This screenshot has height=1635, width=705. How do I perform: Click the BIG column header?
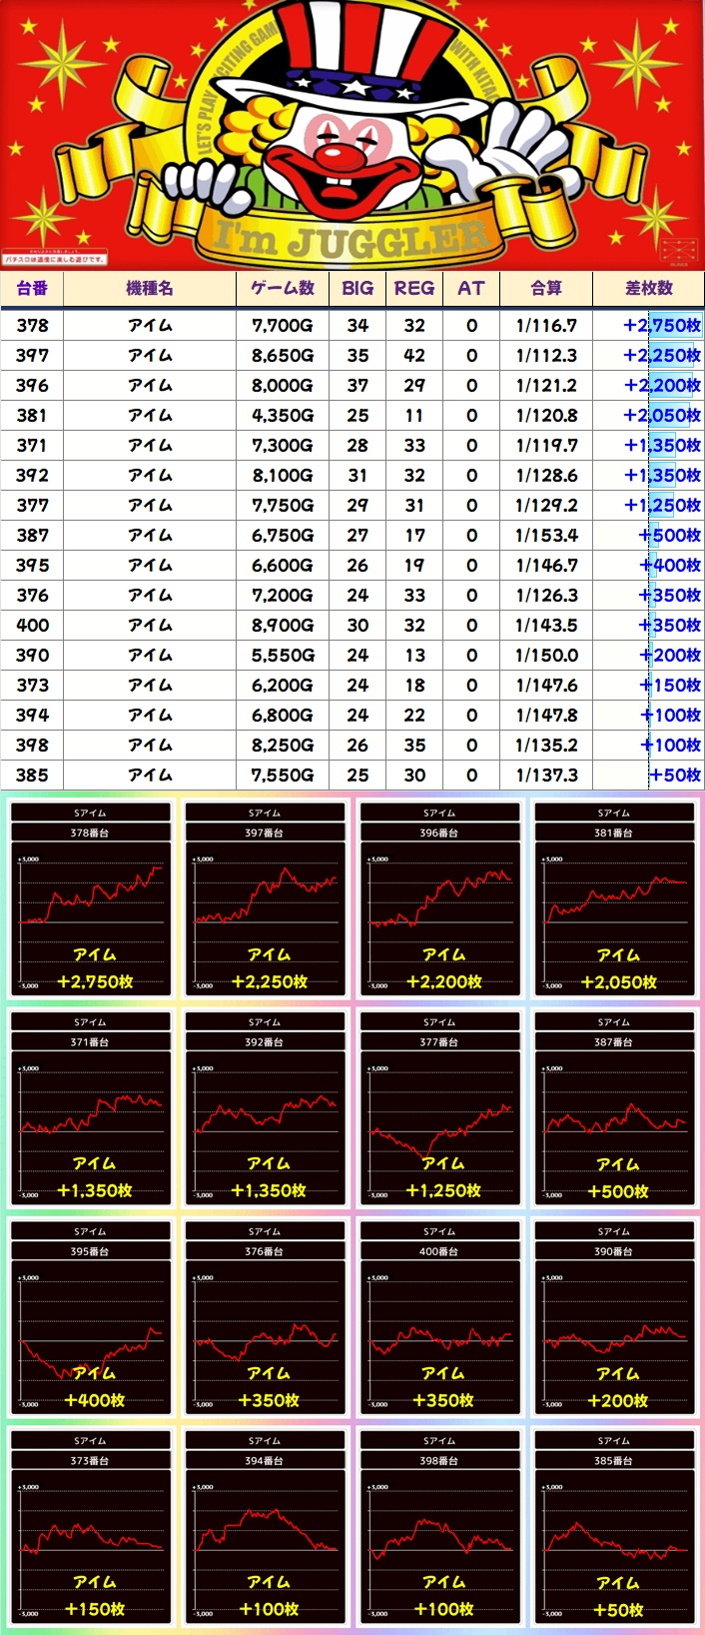(357, 288)
